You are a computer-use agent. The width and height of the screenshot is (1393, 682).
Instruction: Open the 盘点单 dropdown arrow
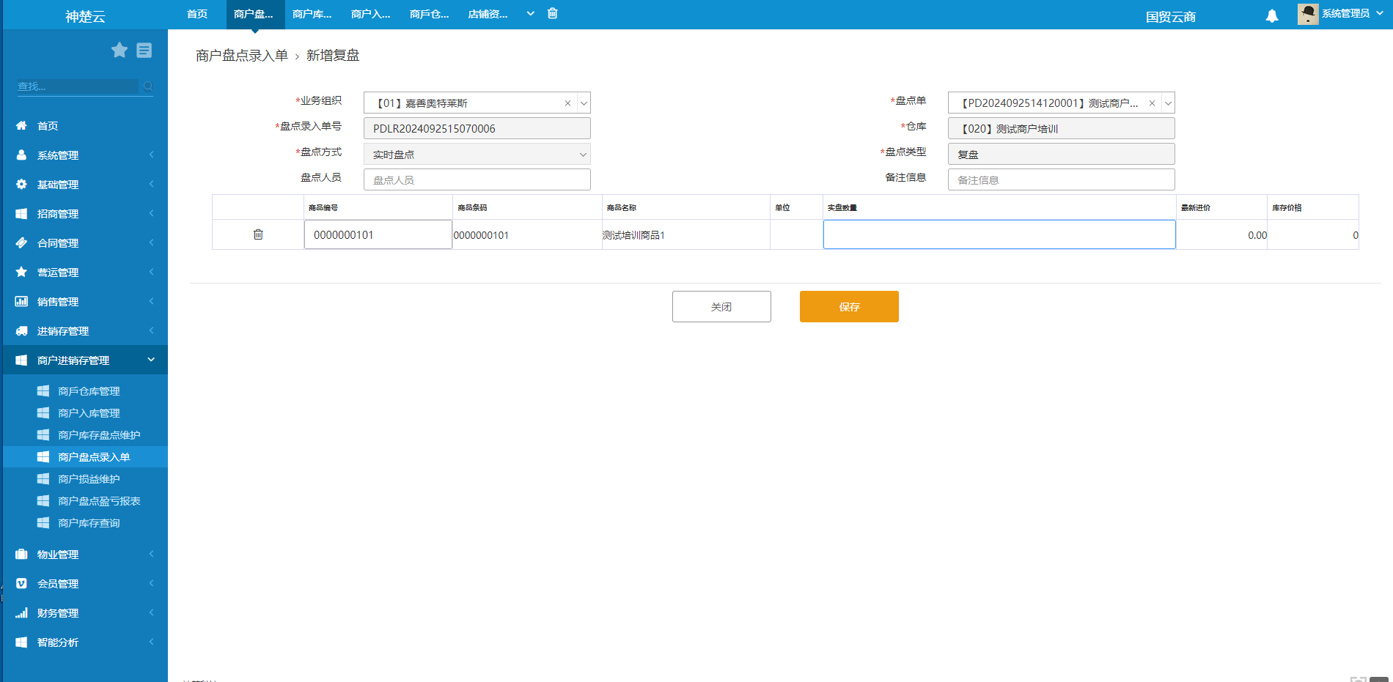tap(1169, 103)
